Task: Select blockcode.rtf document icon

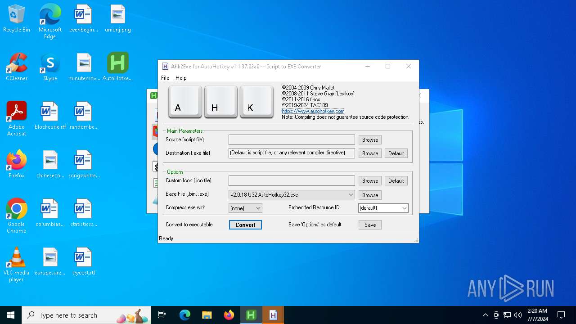Action: [50, 116]
